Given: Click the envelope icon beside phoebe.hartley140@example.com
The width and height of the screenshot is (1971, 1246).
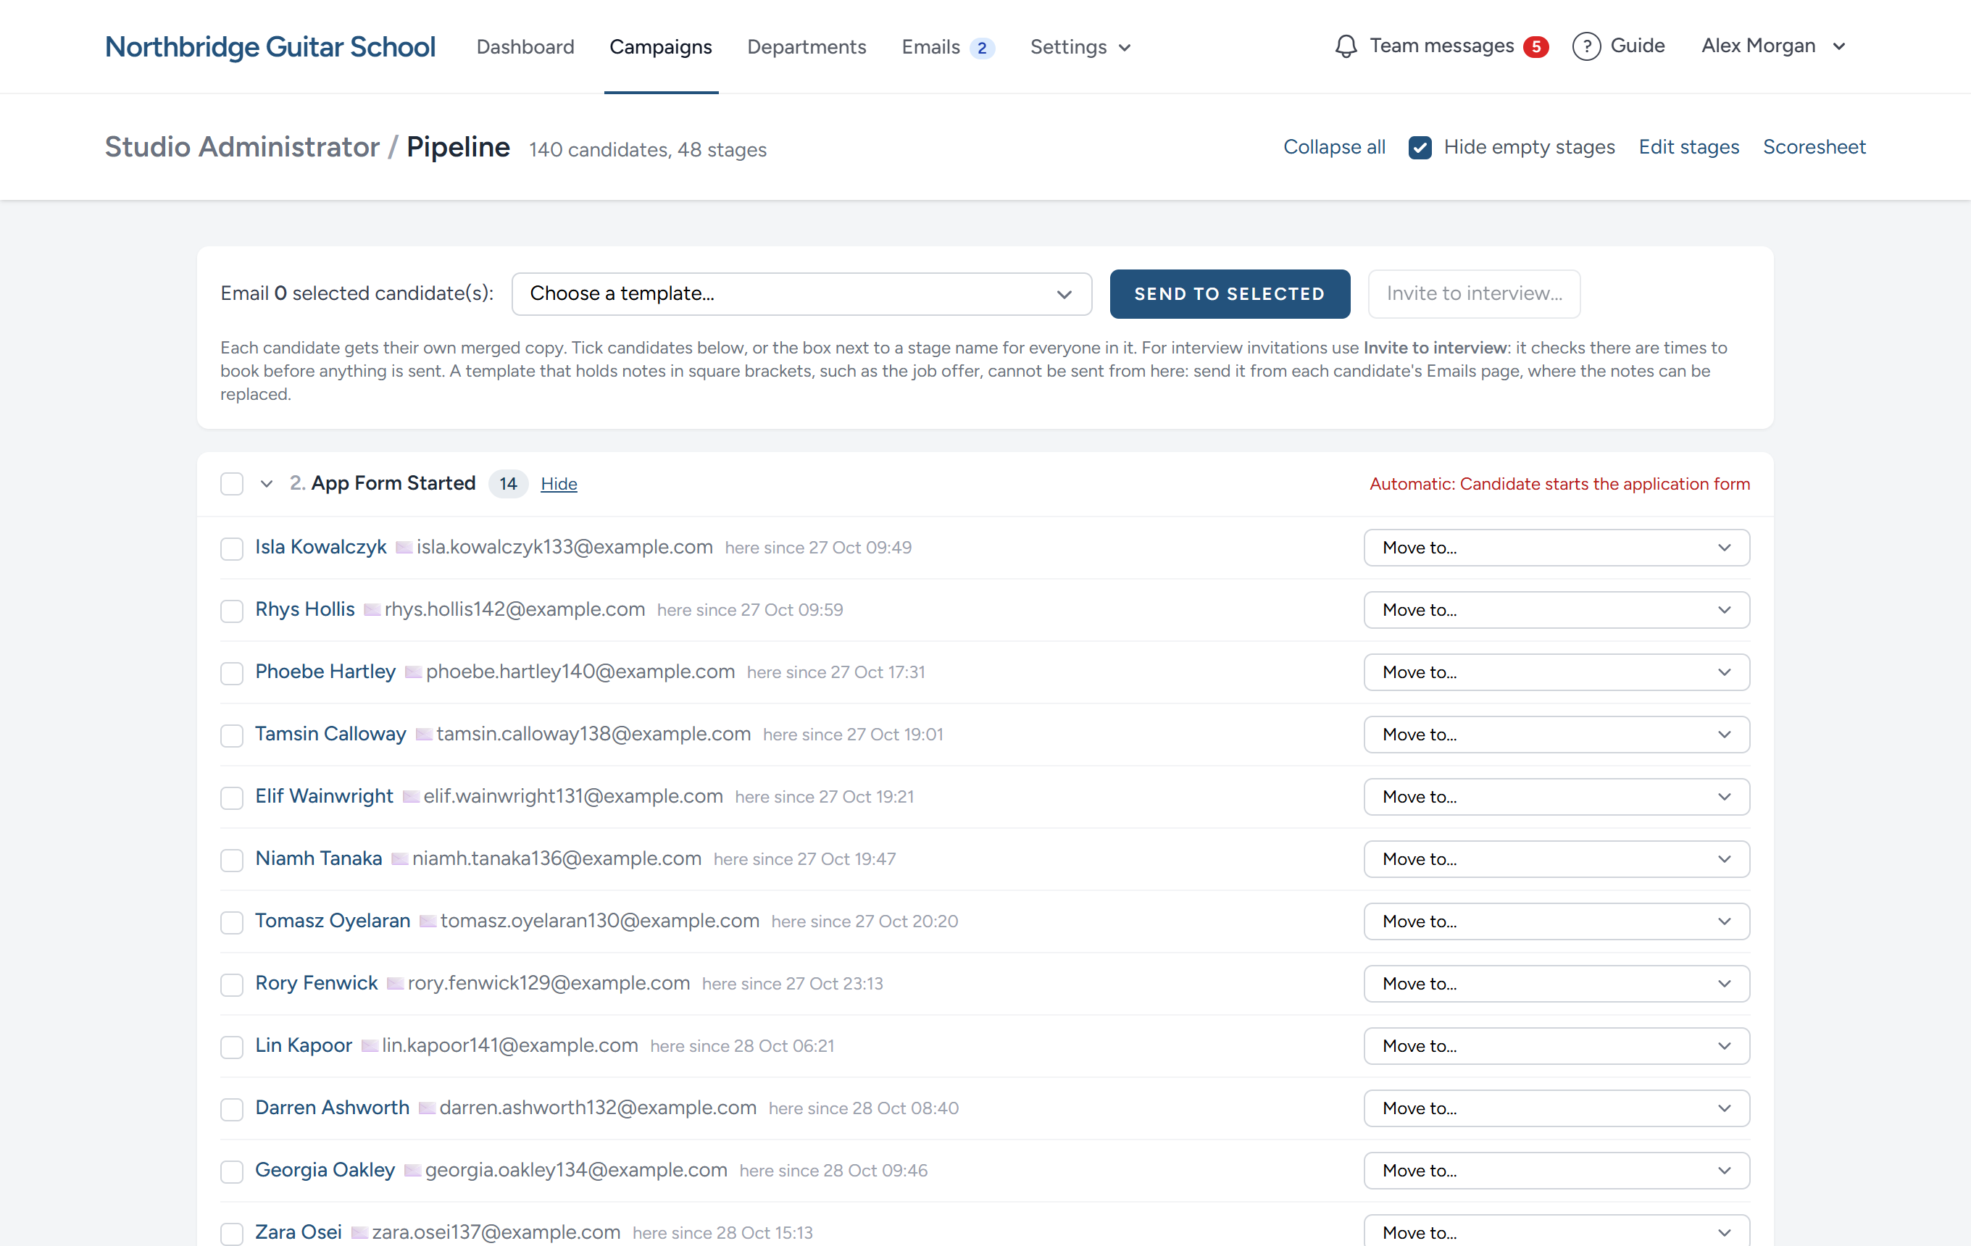Looking at the screenshot, I should click(x=413, y=672).
